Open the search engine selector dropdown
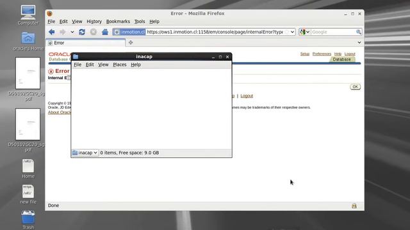The height and width of the screenshot is (230, 410). point(305,32)
